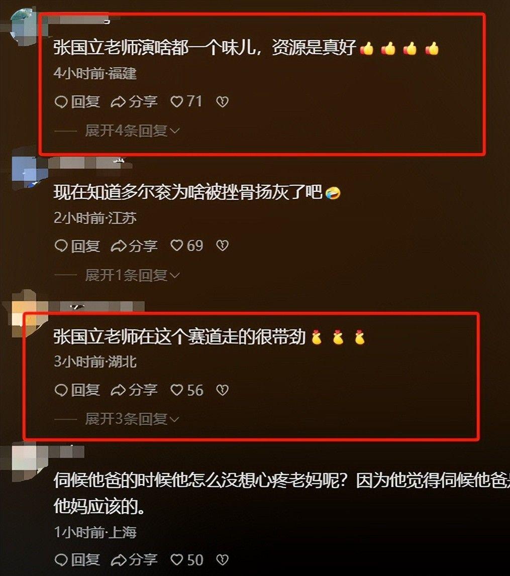Reply to the comment from 福建
The height and width of the screenshot is (576, 510).
click(x=77, y=101)
